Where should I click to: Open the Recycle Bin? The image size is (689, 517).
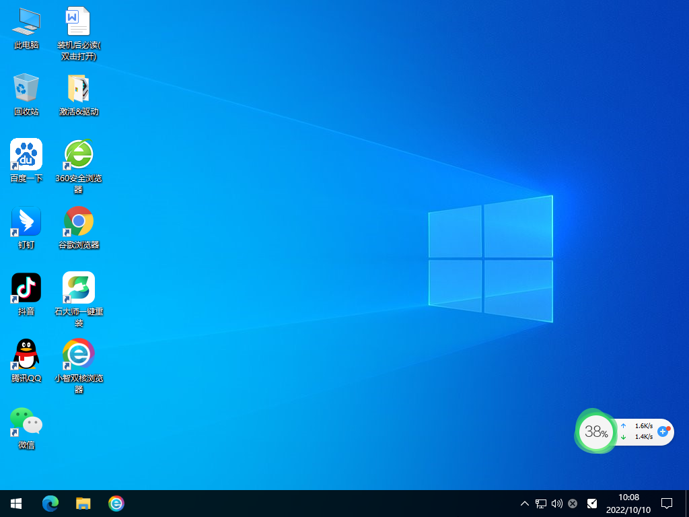click(26, 90)
